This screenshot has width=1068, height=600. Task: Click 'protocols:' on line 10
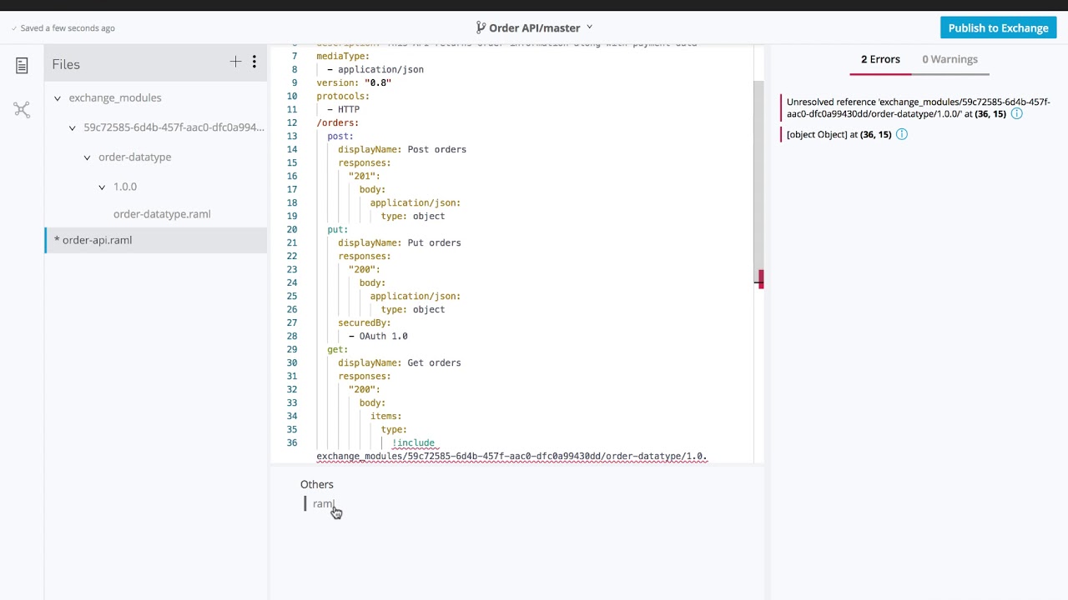pos(343,96)
